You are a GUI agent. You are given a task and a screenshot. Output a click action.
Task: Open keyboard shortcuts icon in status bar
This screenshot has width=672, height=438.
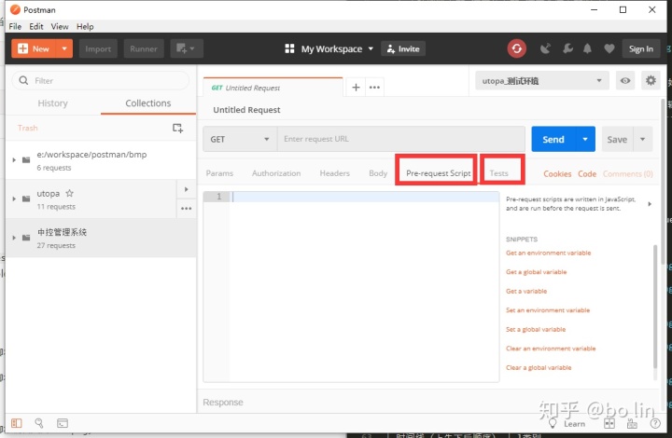(632, 423)
